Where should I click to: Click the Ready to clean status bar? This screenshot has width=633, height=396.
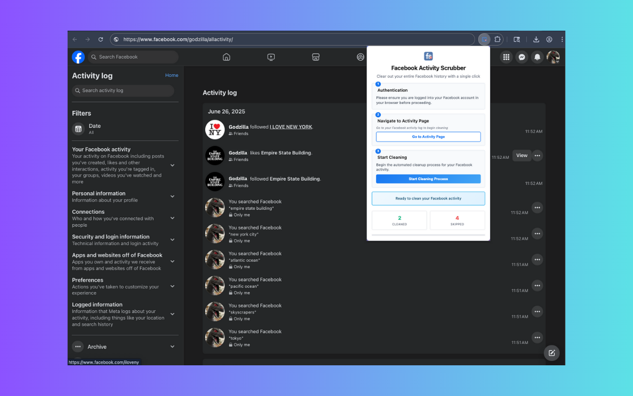point(428,198)
